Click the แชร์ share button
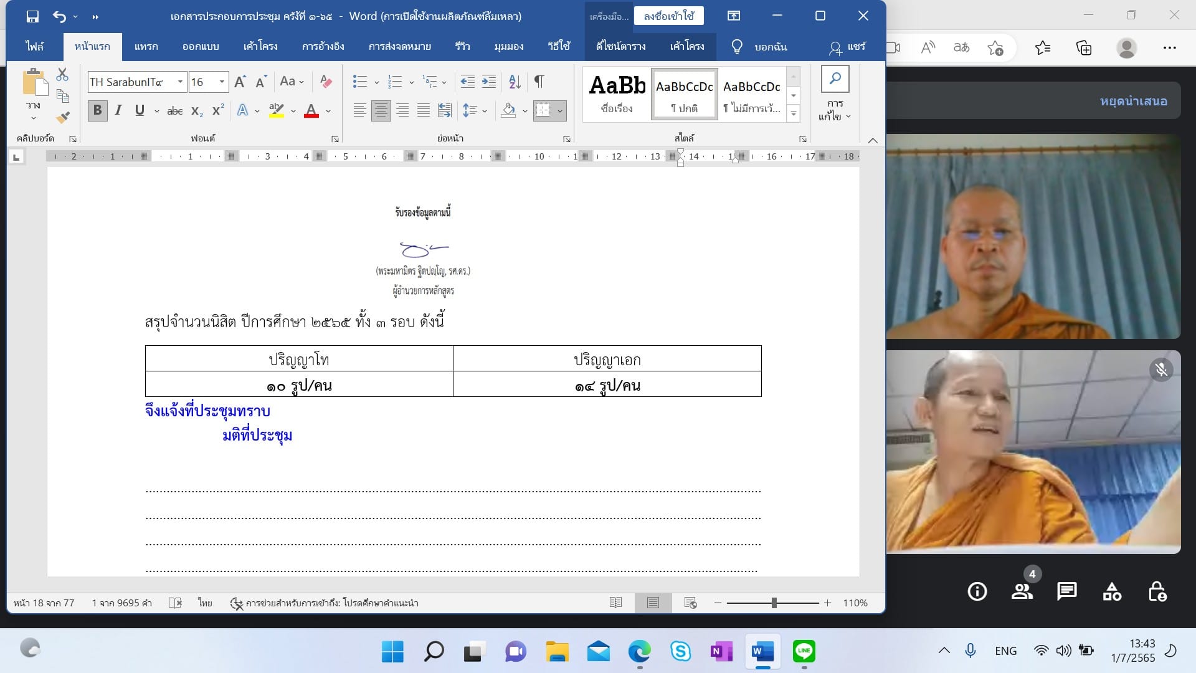 pos(847,47)
